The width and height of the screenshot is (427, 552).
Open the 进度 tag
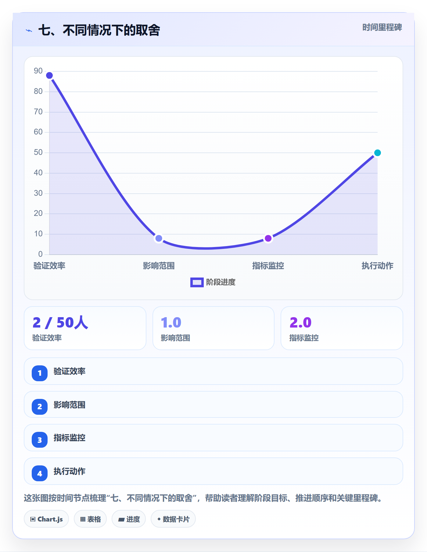129,519
